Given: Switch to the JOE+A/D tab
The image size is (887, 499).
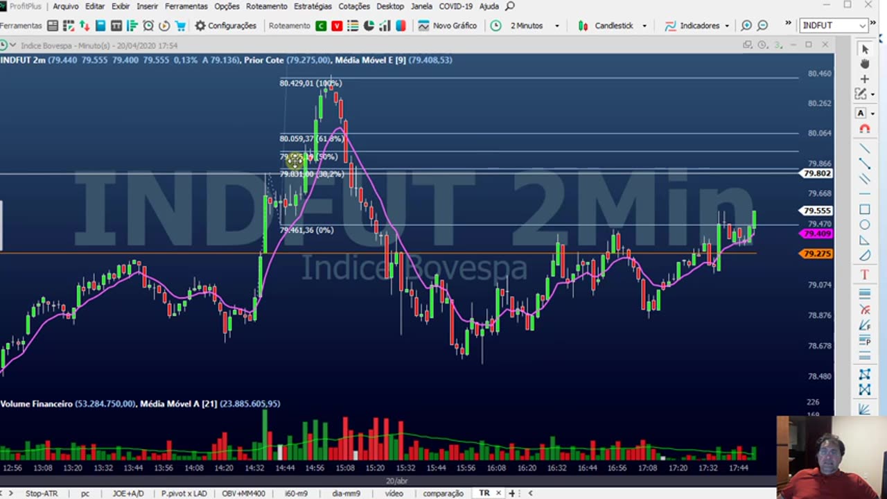Looking at the screenshot, I should pos(128,493).
